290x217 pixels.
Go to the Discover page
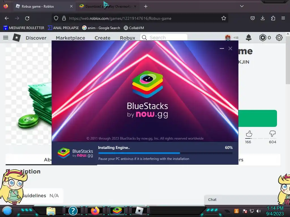point(36,38)
